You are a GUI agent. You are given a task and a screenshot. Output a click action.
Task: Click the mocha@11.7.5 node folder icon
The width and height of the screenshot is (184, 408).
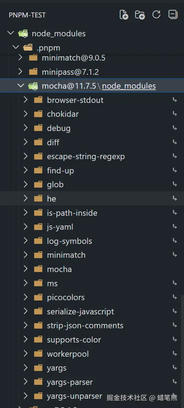click(x=33, y=86)
